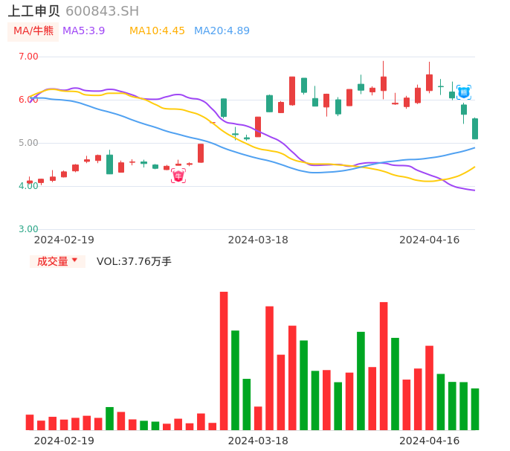Open the 成交量 indicator dropdown
The image size is (510, 451).
click(x=57, y=261)
